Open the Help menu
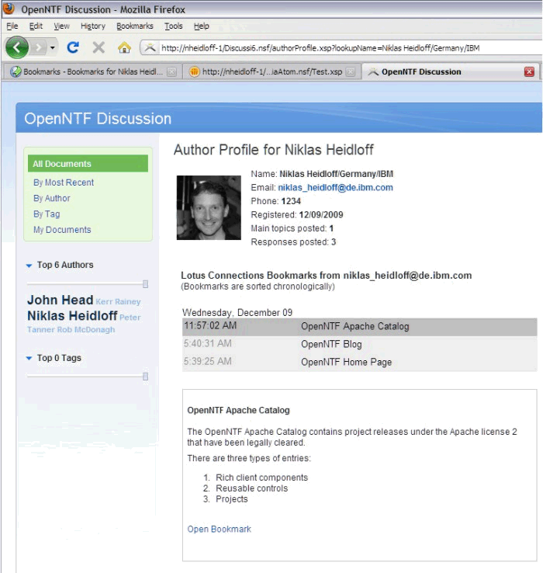This screenshot has height=573, width=543. (201, 26)
